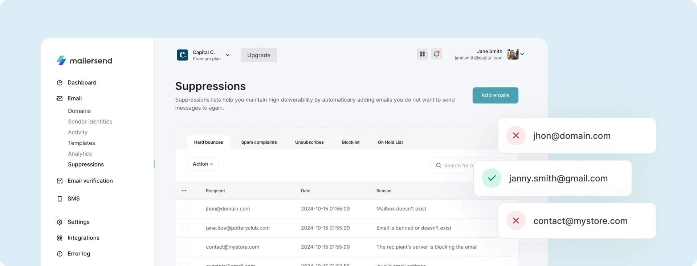697x266 pixels.
Task: Click Jane Smith's avatar photo
Action: [x=513, y=54]
